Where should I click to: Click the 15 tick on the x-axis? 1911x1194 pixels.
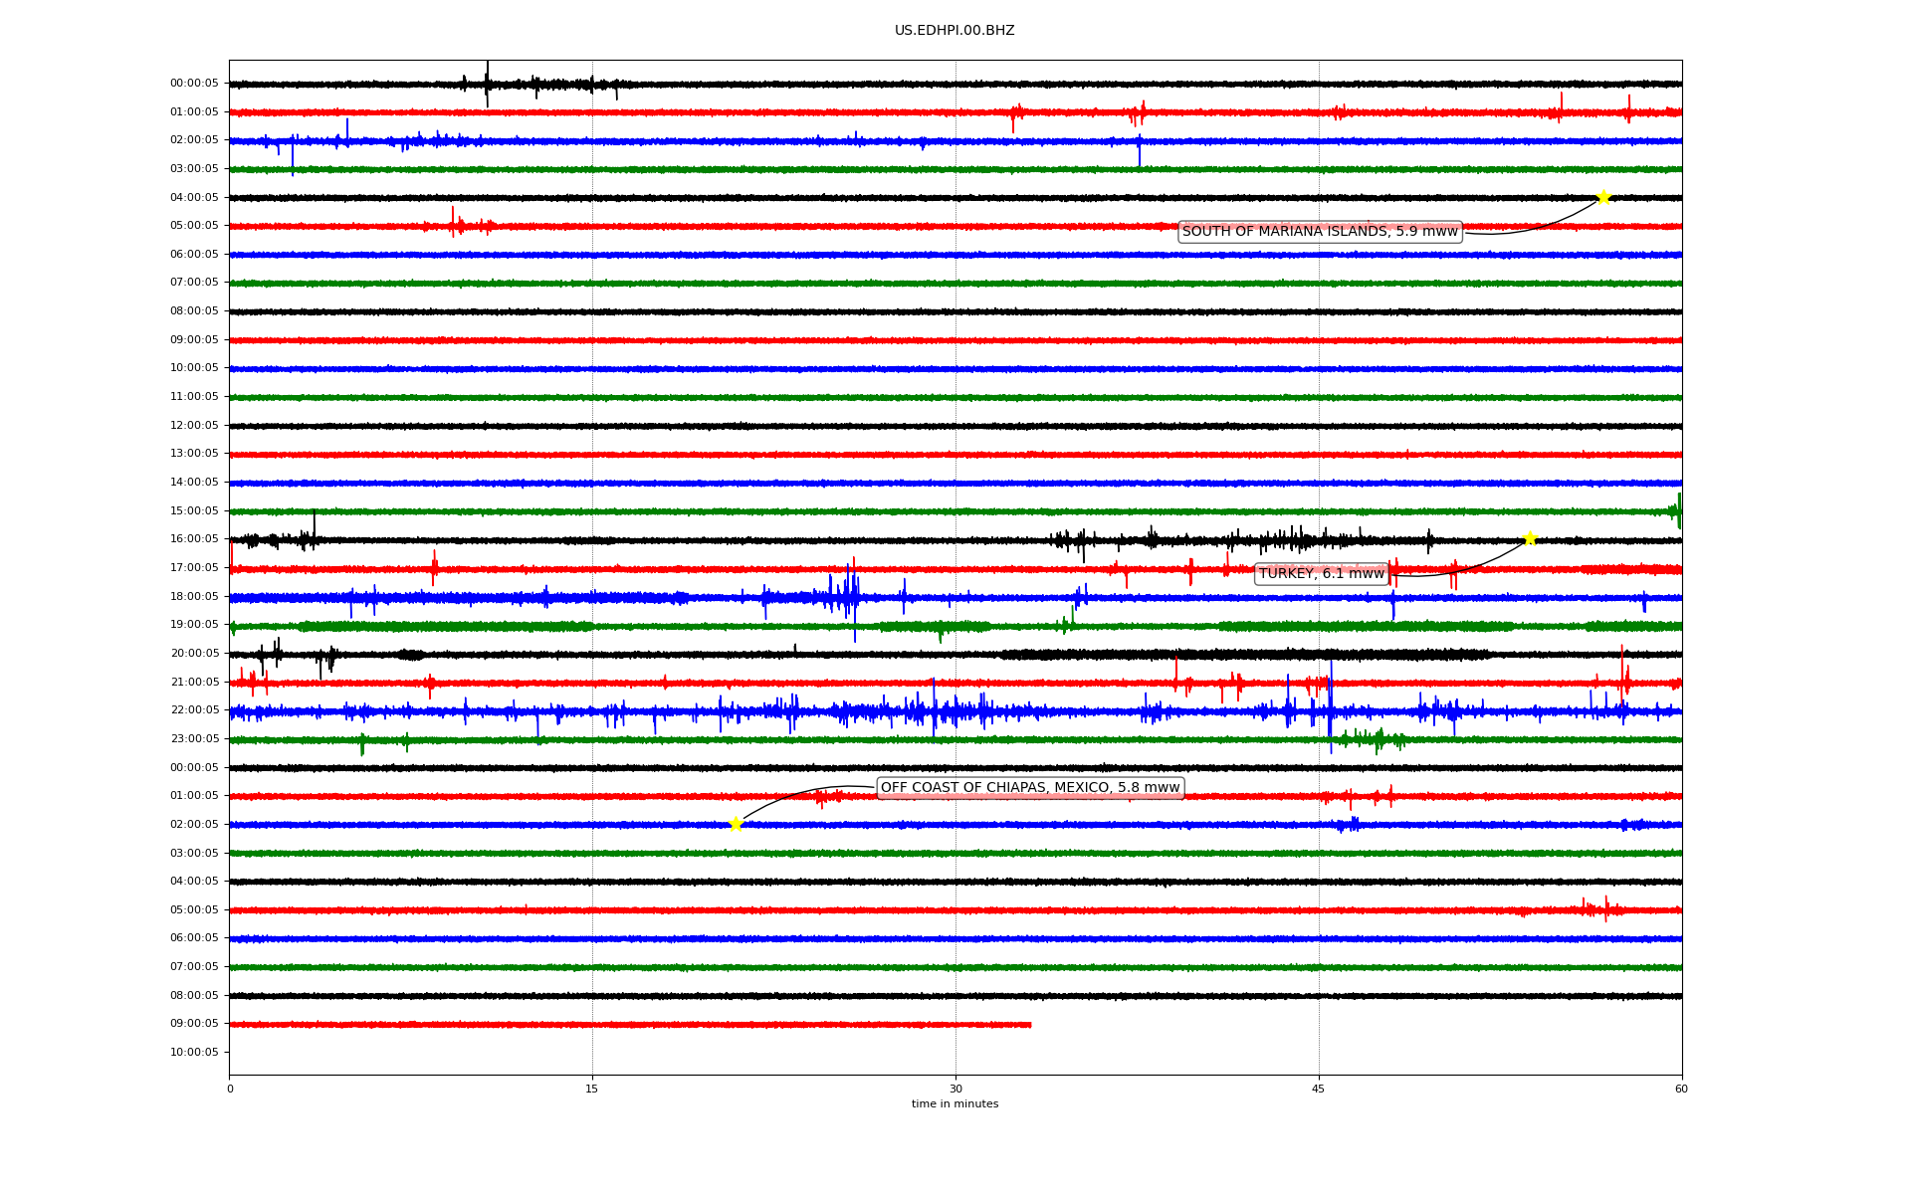pyautogui.click(x=592, y=1089)
